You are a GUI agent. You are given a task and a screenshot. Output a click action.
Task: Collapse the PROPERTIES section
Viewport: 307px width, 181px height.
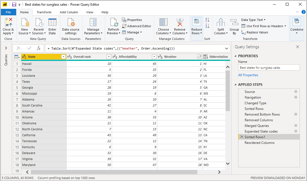236,56
